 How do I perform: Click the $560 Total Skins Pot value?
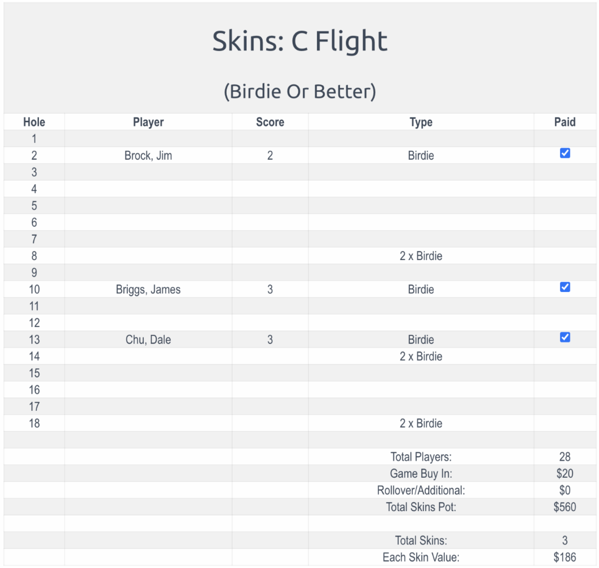565,507
